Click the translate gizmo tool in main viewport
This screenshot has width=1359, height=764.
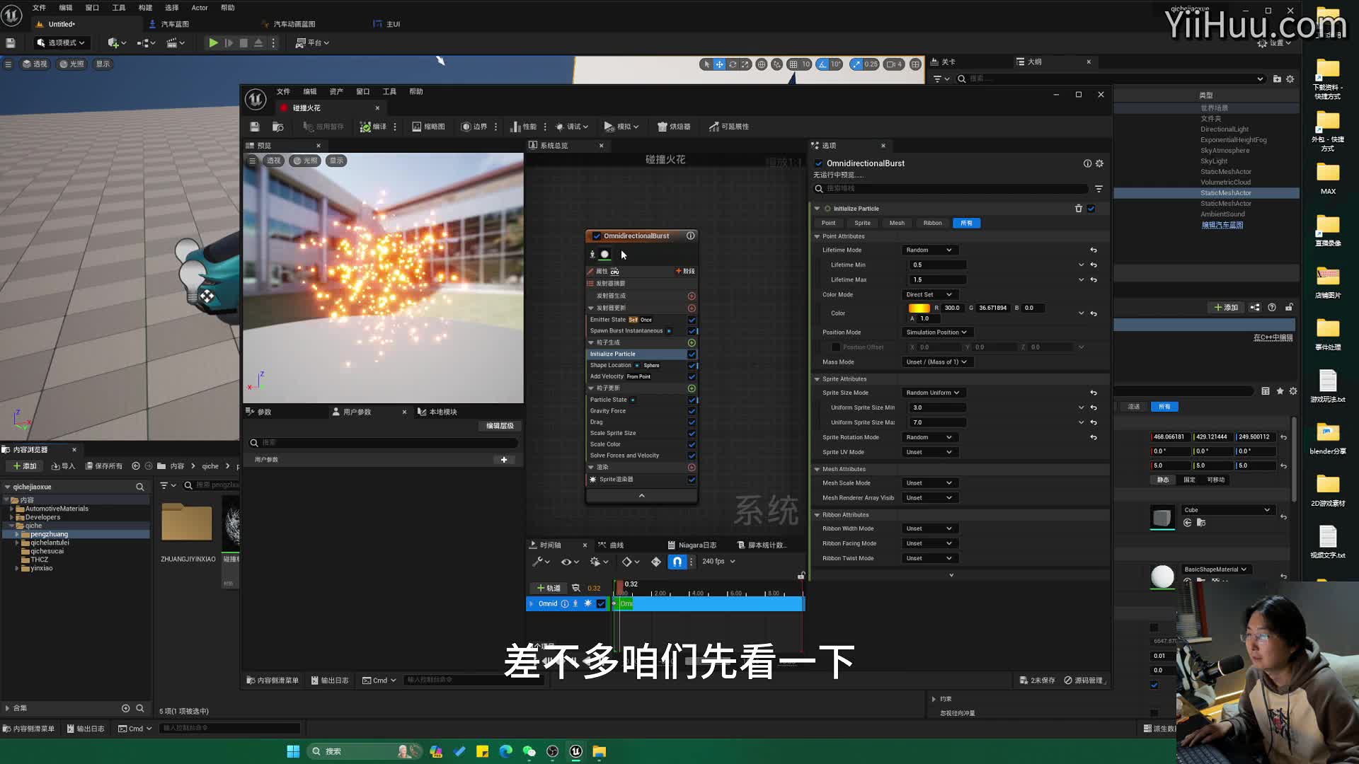click(x=719, y=64)
